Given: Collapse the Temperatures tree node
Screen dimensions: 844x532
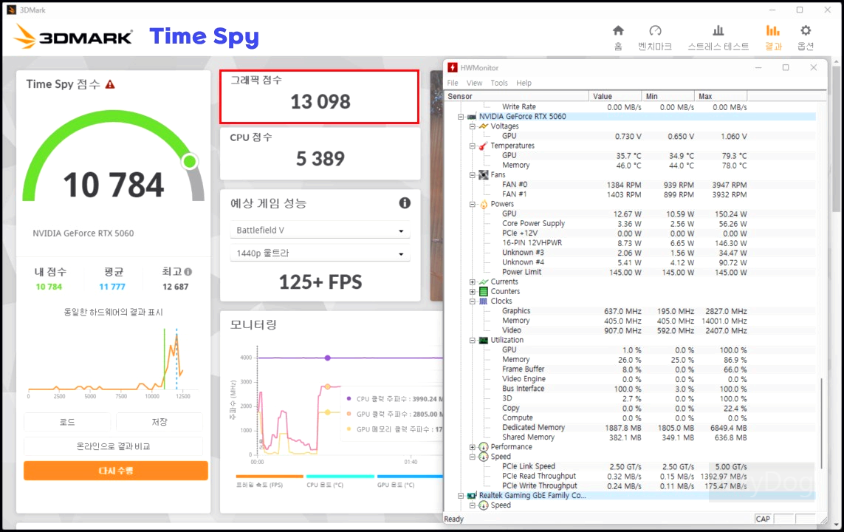Looking at the screenshot, I should 472,146.
